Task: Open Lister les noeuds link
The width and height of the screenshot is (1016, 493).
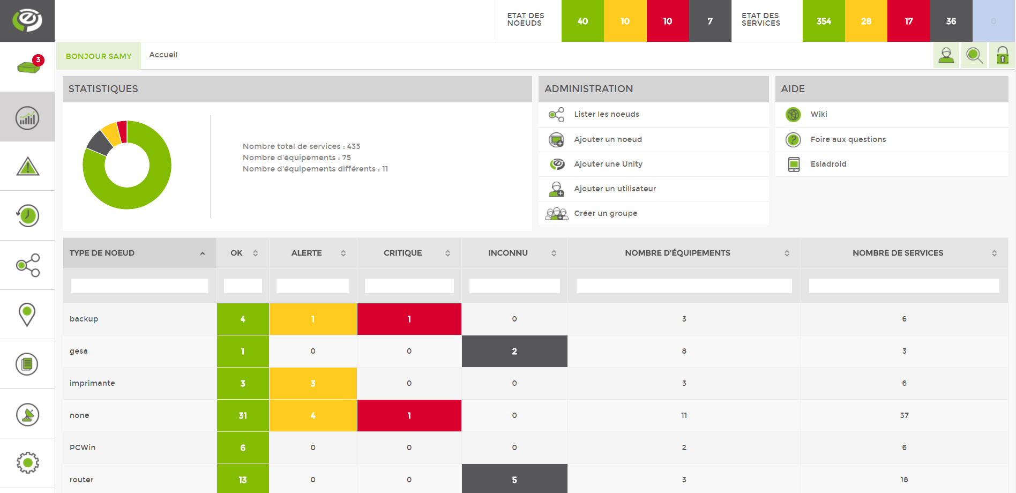Action: [606, 114]
